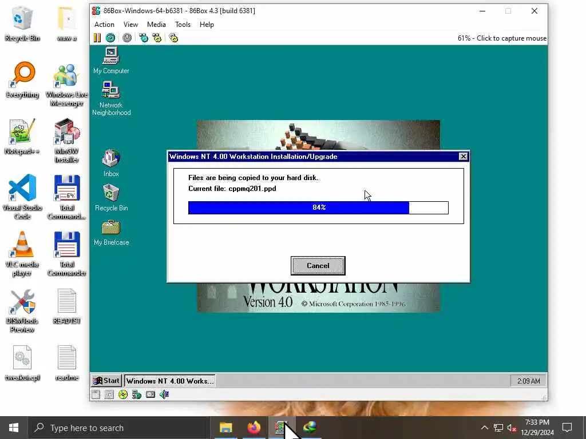The height and width of the screenshot is (439, 586).
Task: Click the 'Click to capture mouse' status text
Action: (x=502, y=38)
